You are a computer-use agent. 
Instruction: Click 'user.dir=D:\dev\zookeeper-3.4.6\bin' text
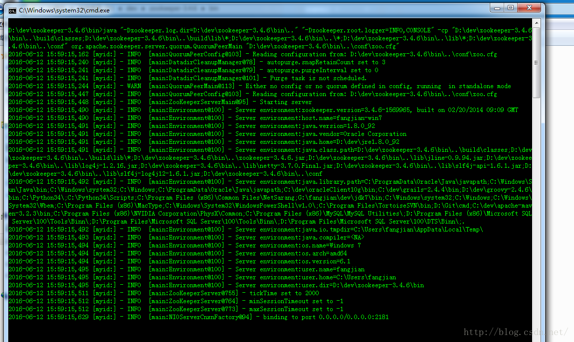coord(363,285)
